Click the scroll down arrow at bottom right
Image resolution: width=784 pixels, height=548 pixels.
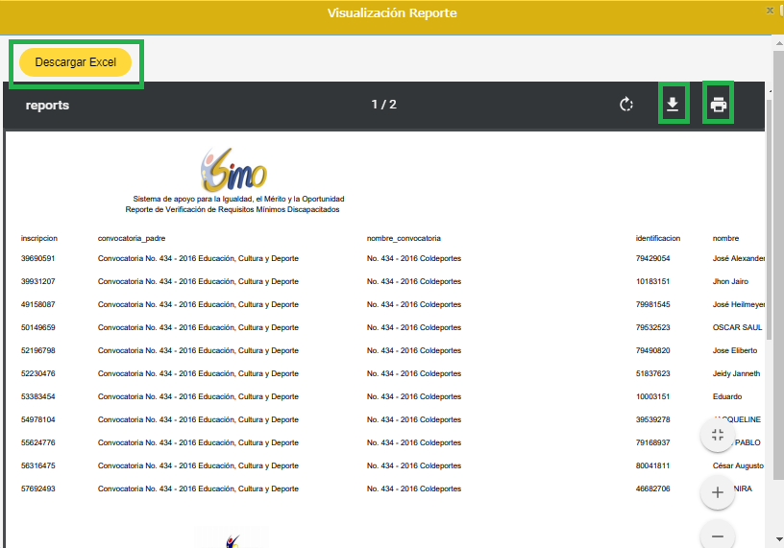click(x=777, y=540)
